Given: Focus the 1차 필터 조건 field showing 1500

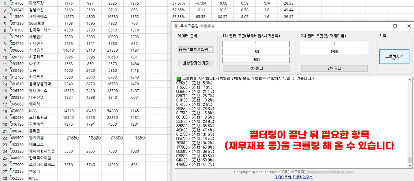Looking at the screenshot, I should [256, 60].
